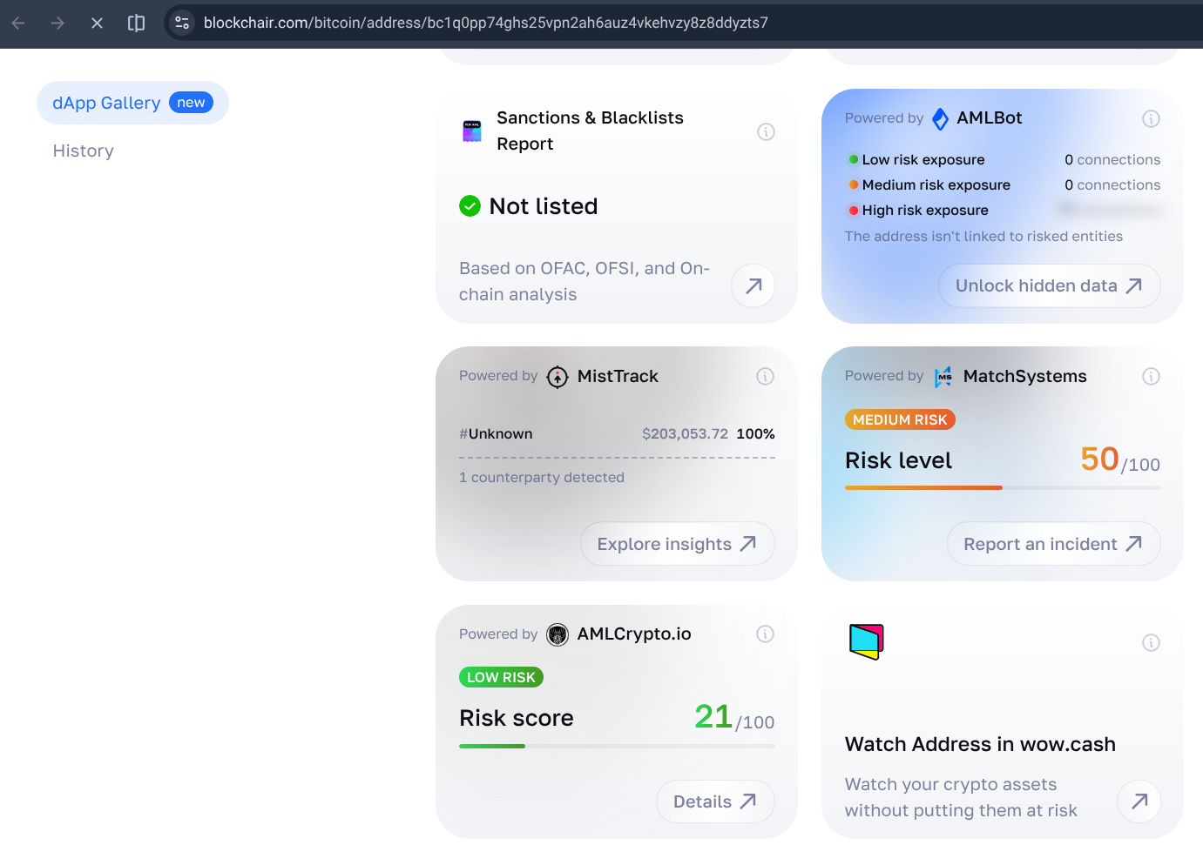Open info icon on AMLCrypto.io card
This screenshot has height=845, width=1203.
(x=765, y=634)
